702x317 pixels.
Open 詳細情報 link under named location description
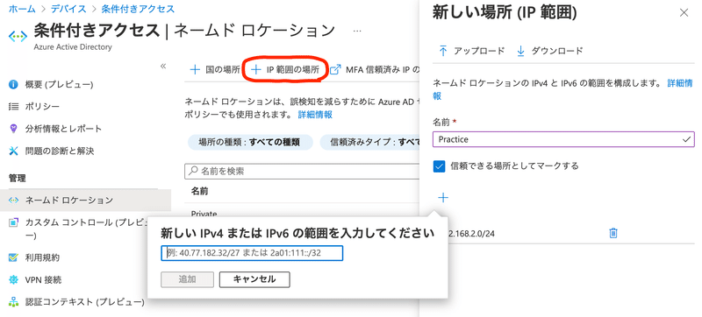pos(315,115)
